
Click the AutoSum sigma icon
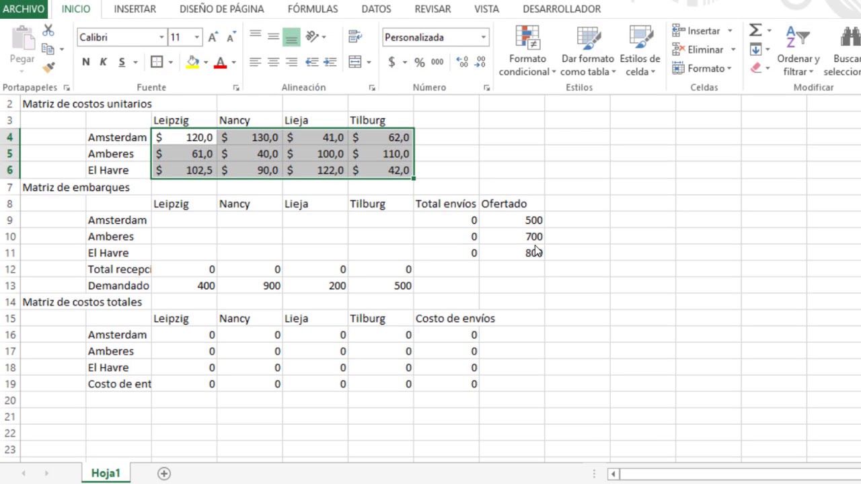[x=755, y=30]
